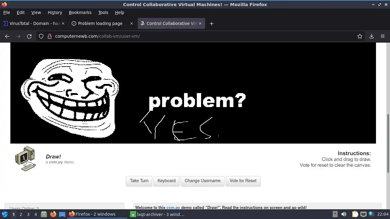Close the VirusTotal tab
The height and width of the screenshot is (219, 390).
tap(63, 23)
